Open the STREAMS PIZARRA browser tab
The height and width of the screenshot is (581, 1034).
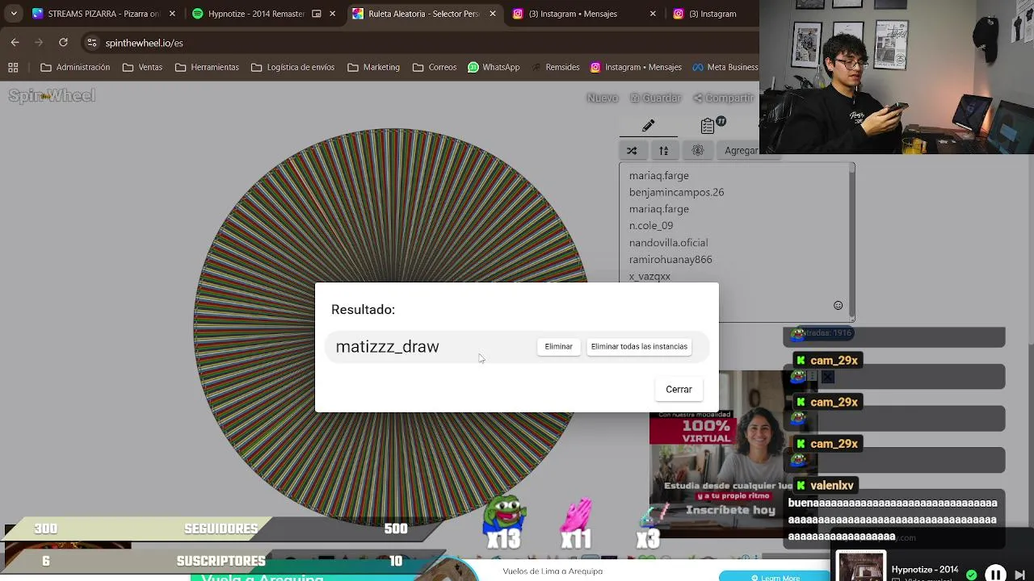pyautogui.click(x=103, y=14)
